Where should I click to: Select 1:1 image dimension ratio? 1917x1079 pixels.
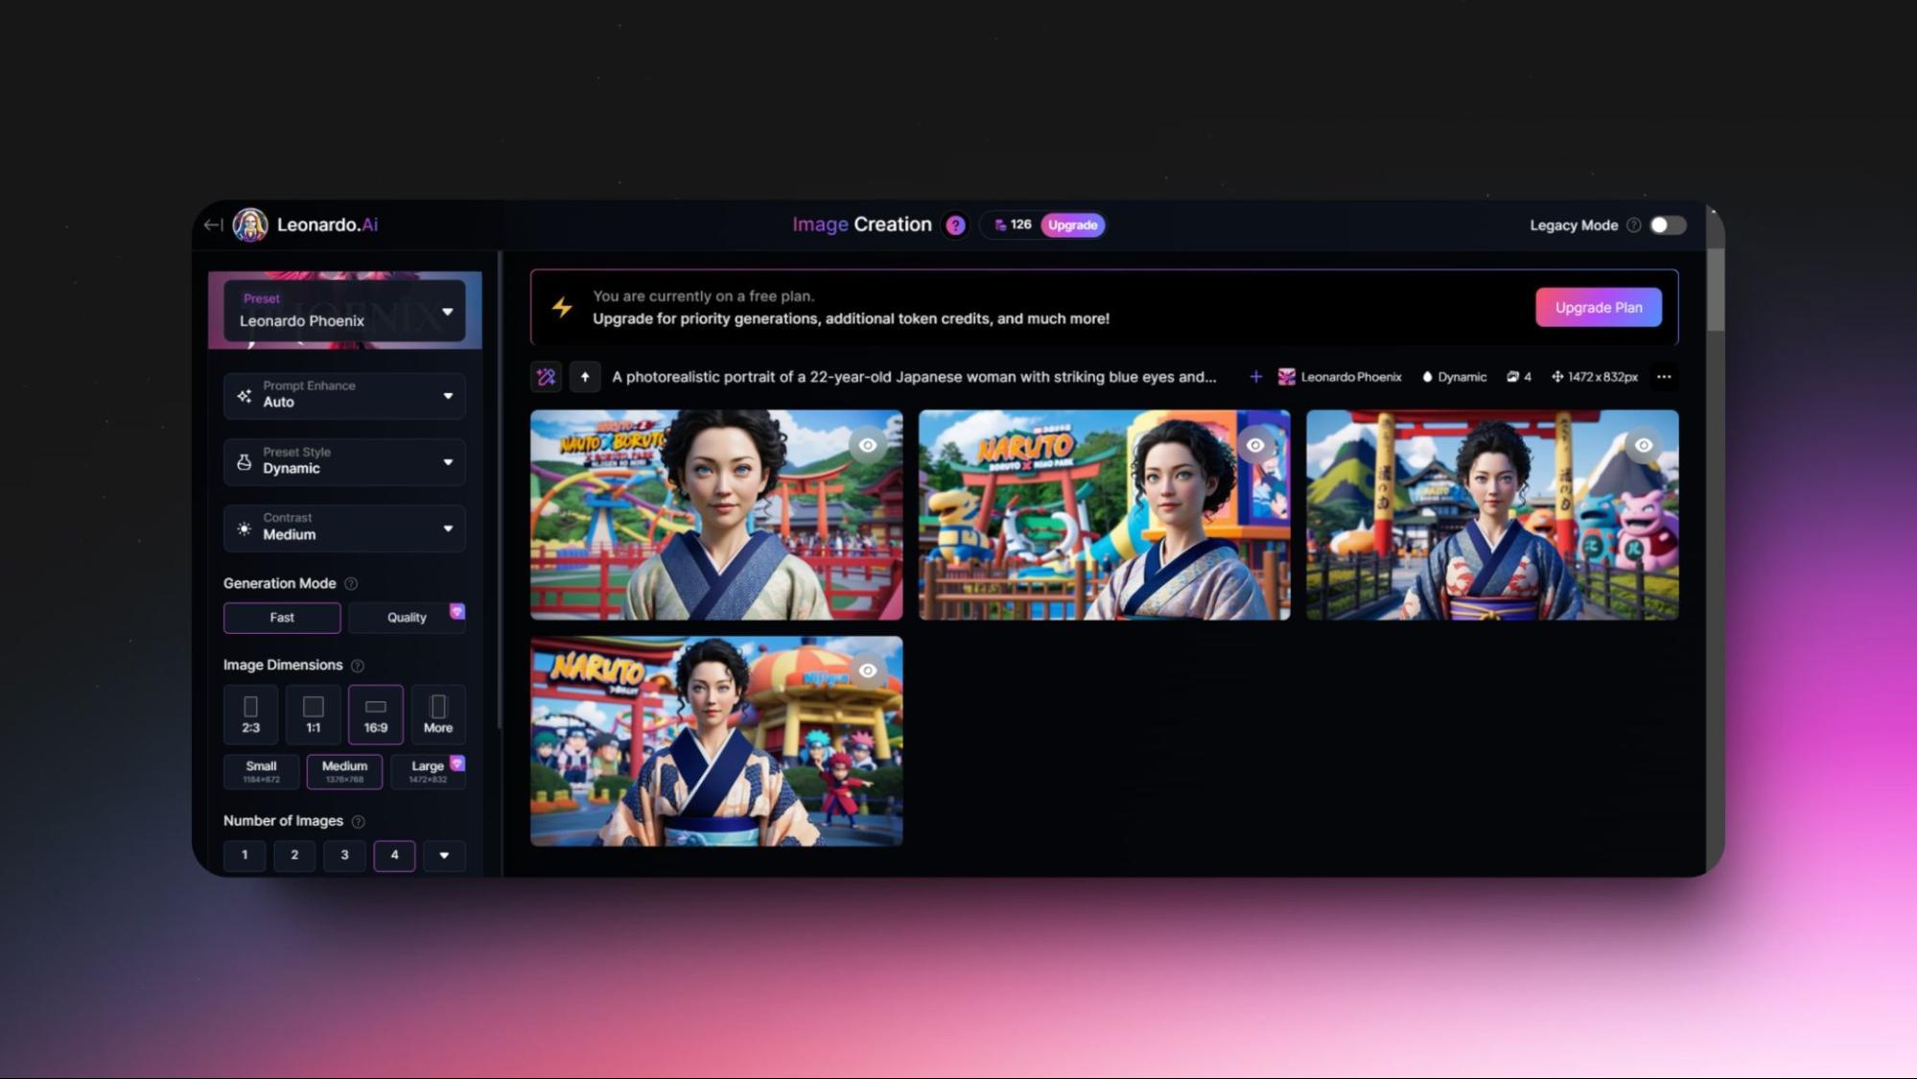coord(314,713)
